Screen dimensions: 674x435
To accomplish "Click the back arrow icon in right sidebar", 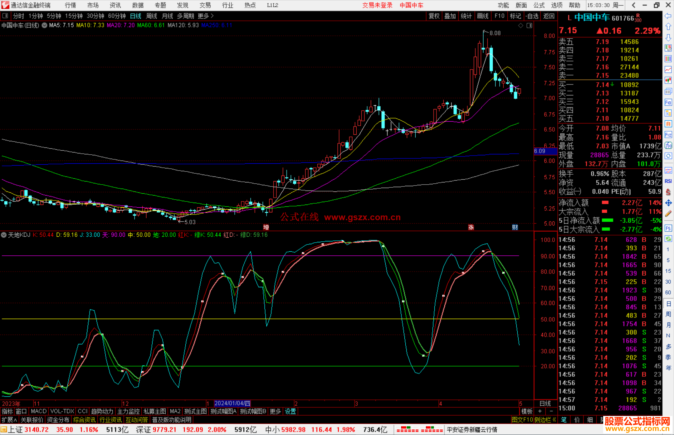I will (x=668, y=16).
